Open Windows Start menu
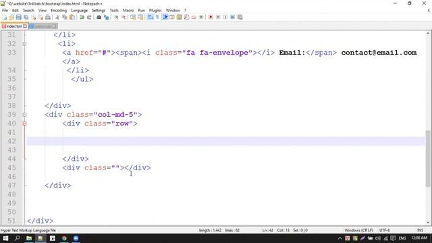432x243 pixels. [x=5, y=238]
